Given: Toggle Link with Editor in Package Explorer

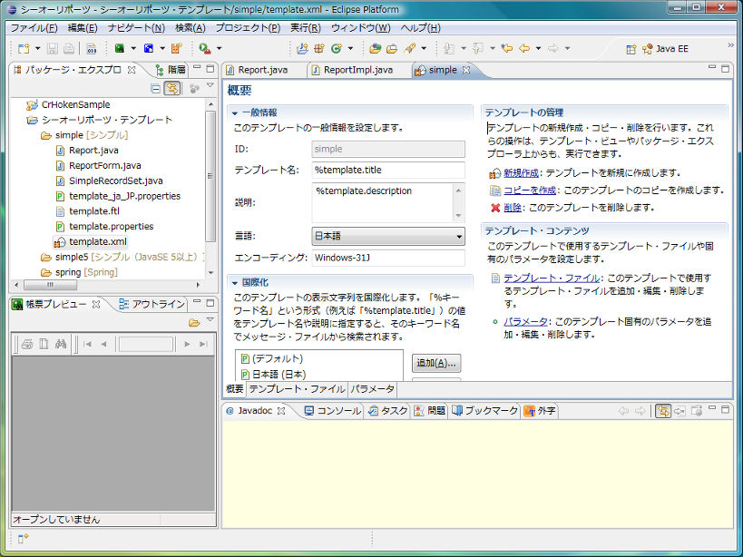Looking at the screenshot, I should tap(172, 88).
